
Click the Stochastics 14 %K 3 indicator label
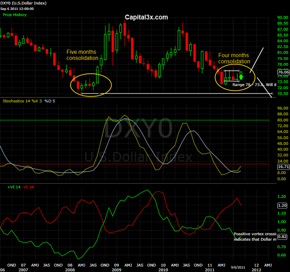point(22,101)
